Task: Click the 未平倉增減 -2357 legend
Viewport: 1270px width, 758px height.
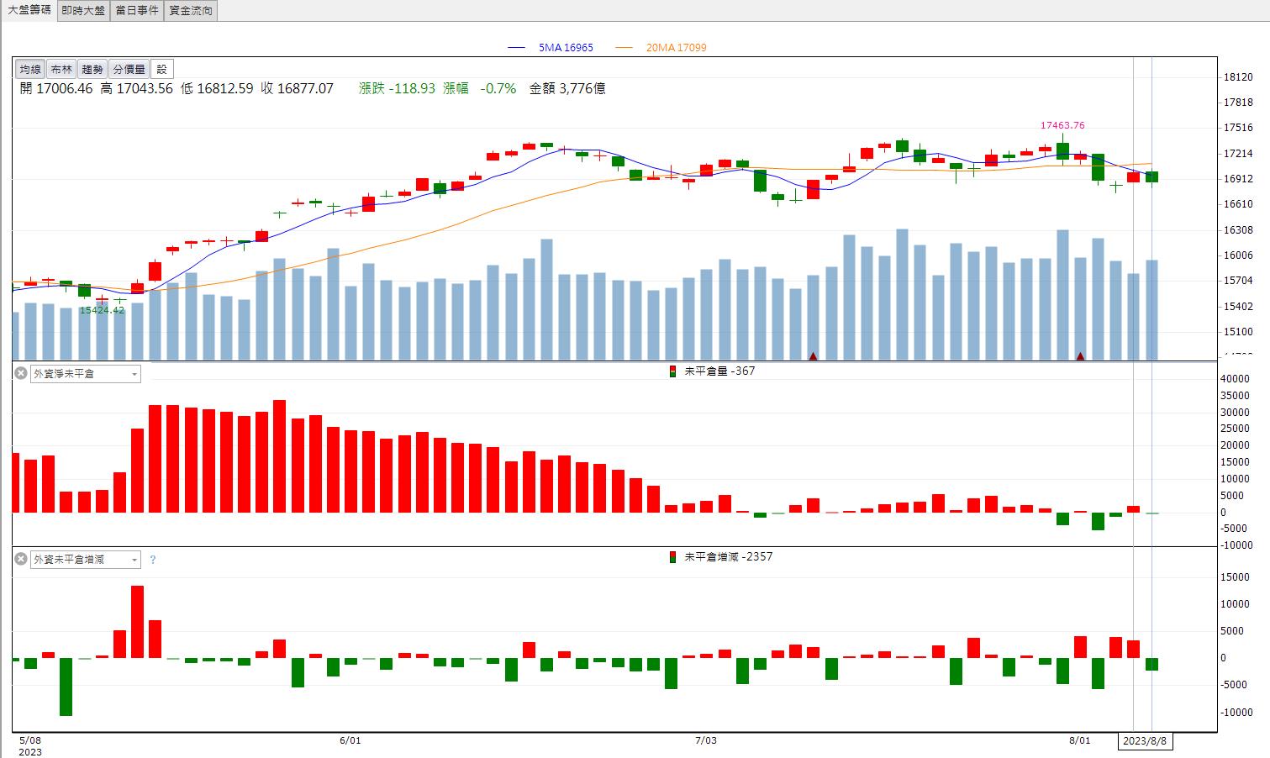Action: click(x=720, y=556)
